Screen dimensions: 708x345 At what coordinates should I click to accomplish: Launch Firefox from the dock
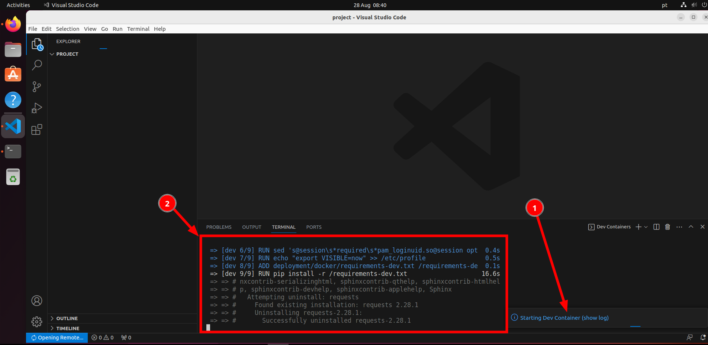pos(13,25)
